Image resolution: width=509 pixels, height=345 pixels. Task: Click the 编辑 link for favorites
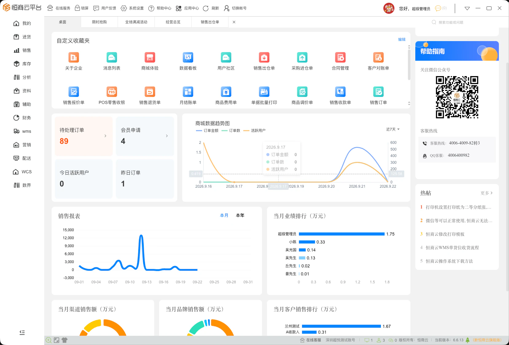[402, 40]
